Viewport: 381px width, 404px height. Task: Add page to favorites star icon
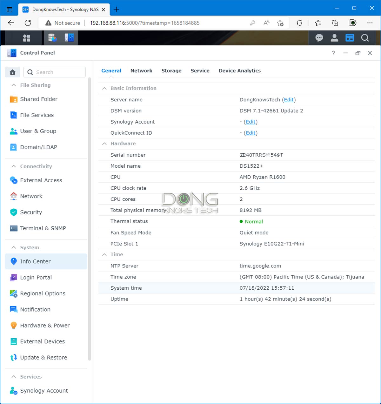pyautogui.click(x=280, y=23)
